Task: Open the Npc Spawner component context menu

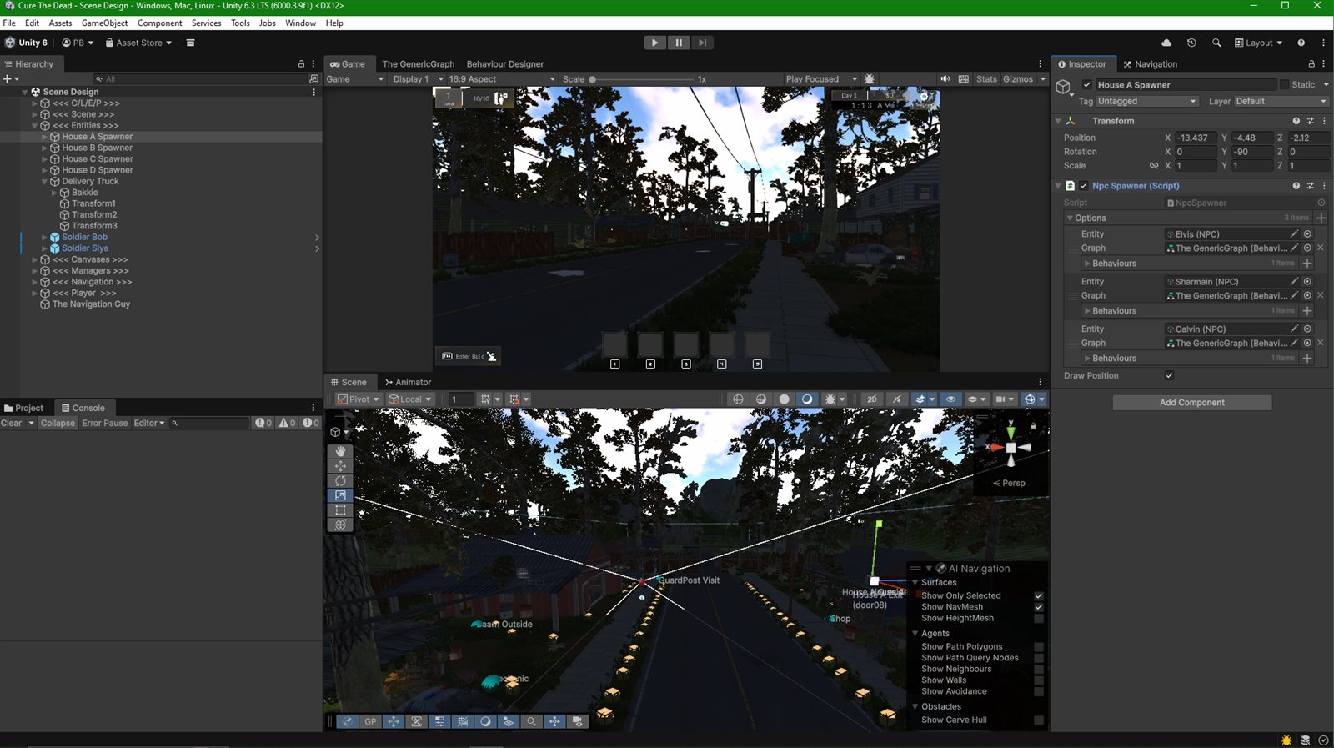Action: pos(1324,186)
